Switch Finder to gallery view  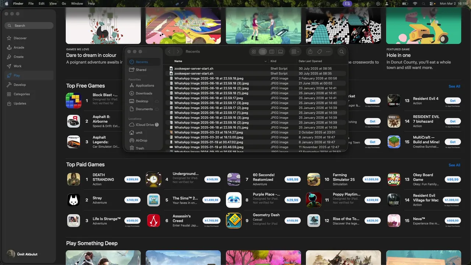click(x=280, y=52)
